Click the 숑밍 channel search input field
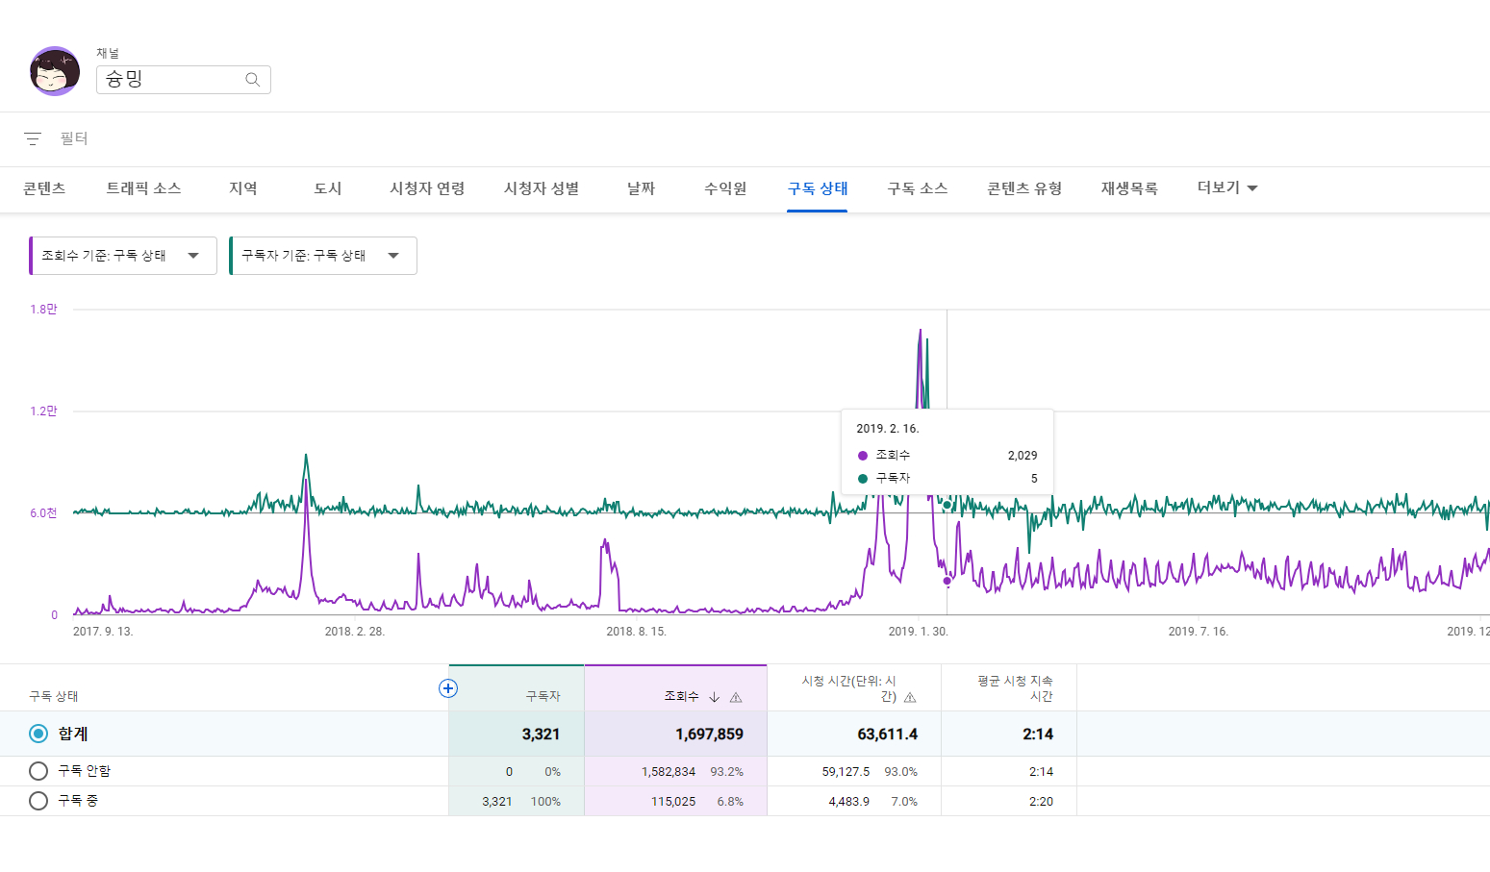The width and height of the screenshot is (1490, 872). [171, 80]
